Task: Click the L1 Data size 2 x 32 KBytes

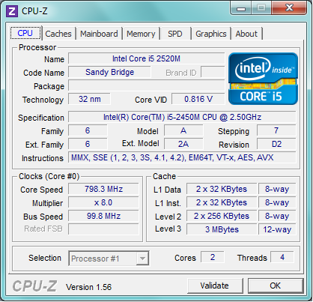Action: pos(222,189)
